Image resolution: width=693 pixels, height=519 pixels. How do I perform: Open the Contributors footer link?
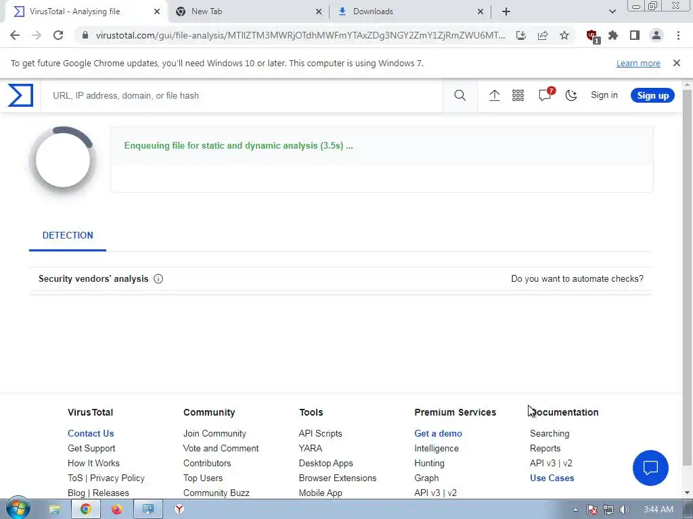point(207,464)
